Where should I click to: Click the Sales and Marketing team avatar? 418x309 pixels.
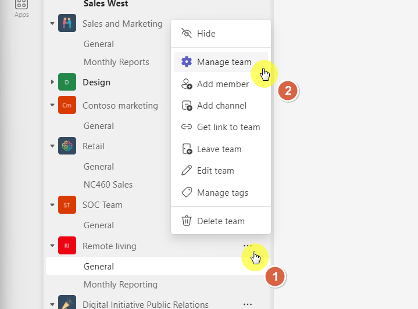click(67, 23)
